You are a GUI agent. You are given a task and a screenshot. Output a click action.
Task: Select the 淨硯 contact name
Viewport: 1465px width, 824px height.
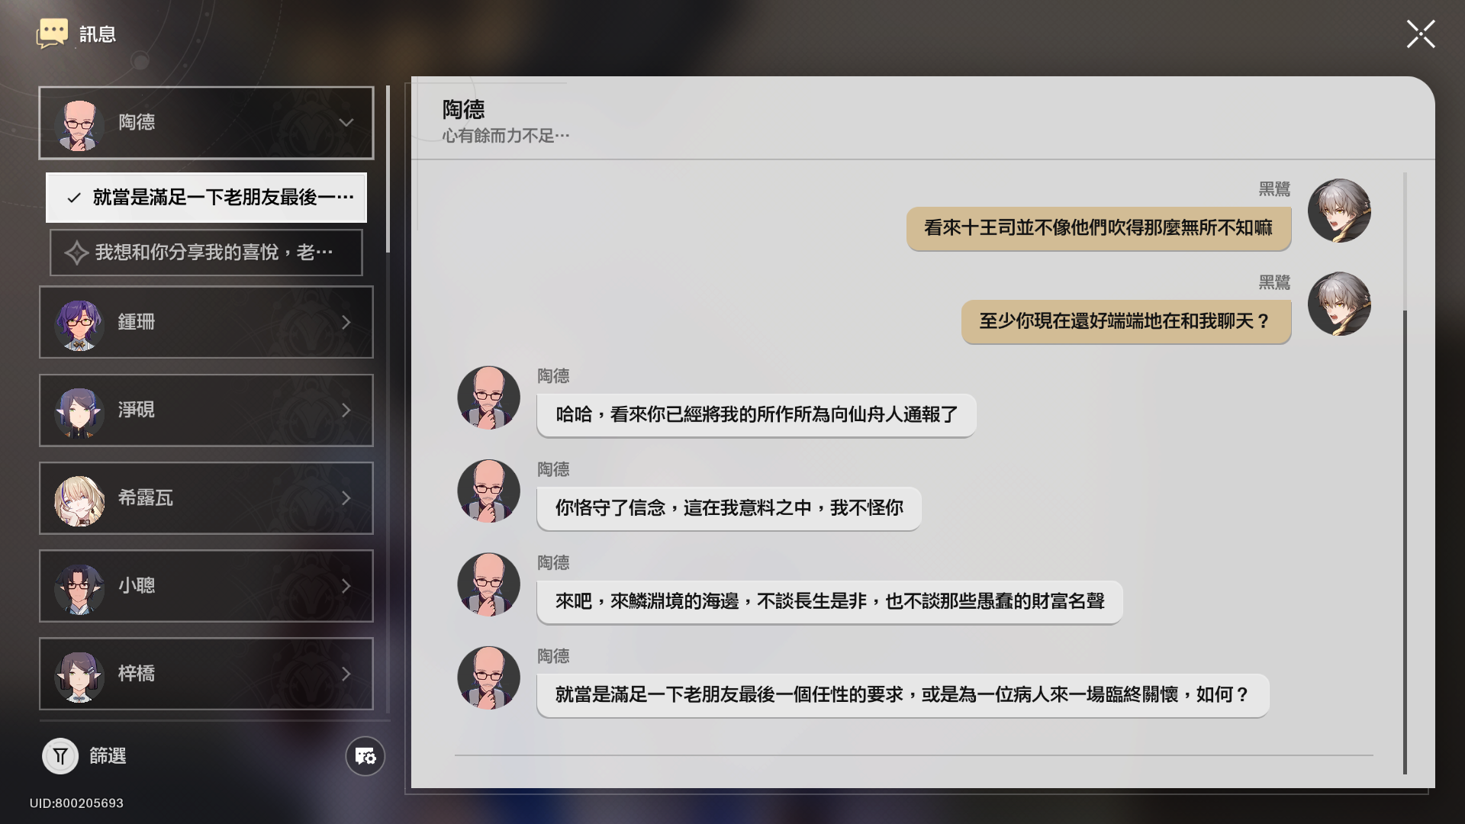coord(137,410)
